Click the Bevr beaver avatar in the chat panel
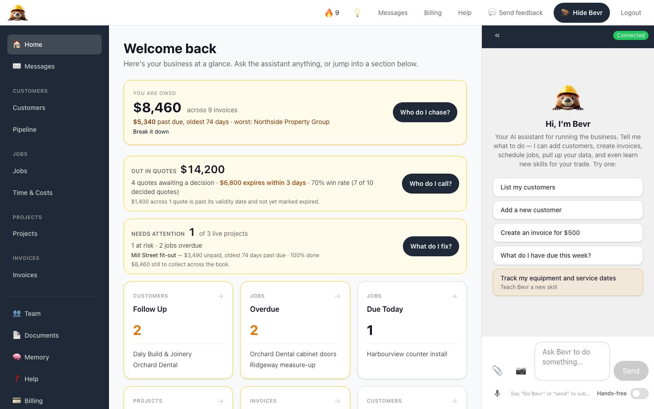 point(568,98)
